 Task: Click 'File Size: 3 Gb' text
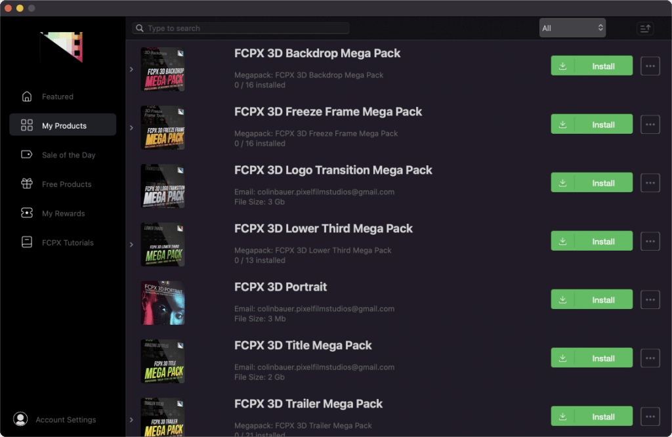pyautogui.click(x=259, y=202)
